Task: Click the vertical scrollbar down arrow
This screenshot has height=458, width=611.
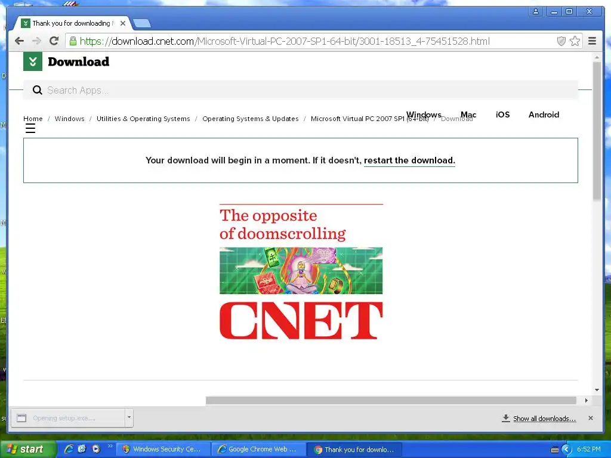Action: 597,390
